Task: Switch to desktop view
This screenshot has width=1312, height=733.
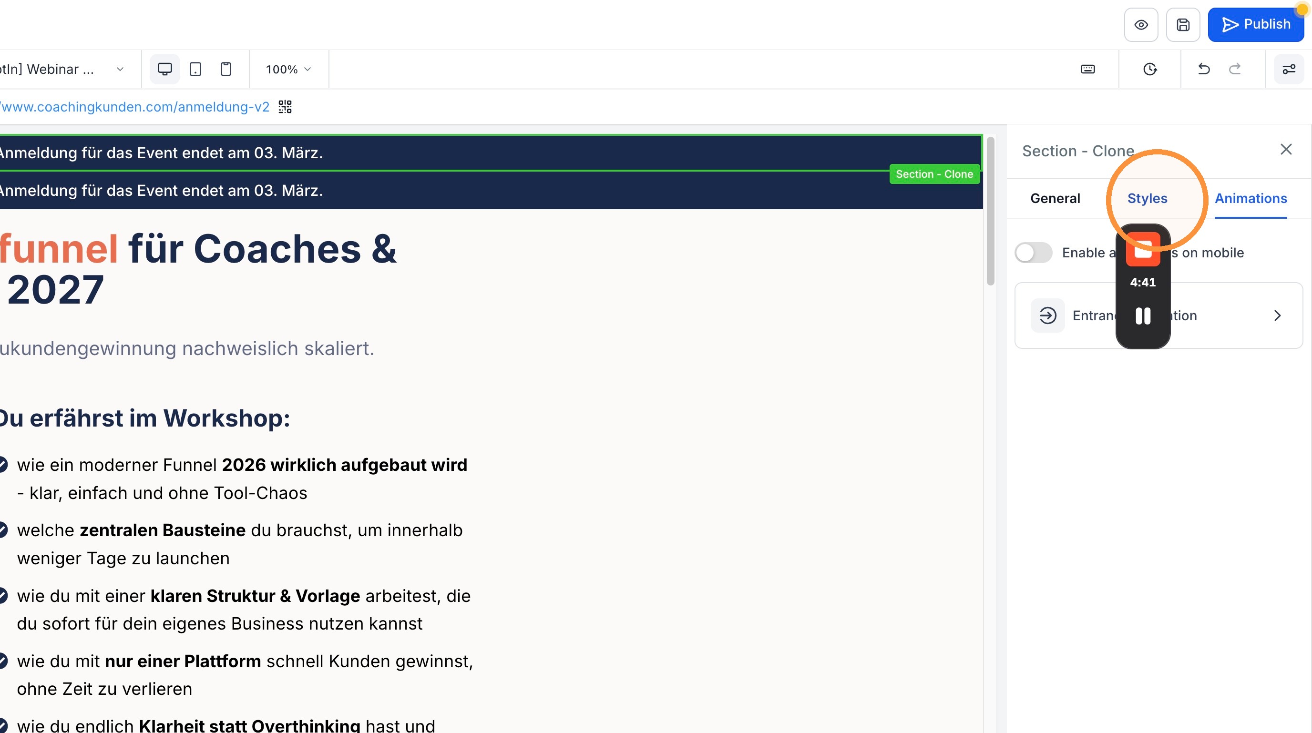Action: coord(164,69)
